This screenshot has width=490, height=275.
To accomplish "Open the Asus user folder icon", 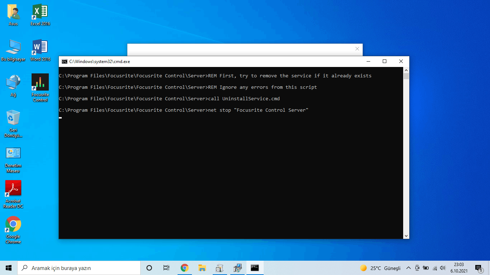I will pyautogui.click(x=13, y=15).
